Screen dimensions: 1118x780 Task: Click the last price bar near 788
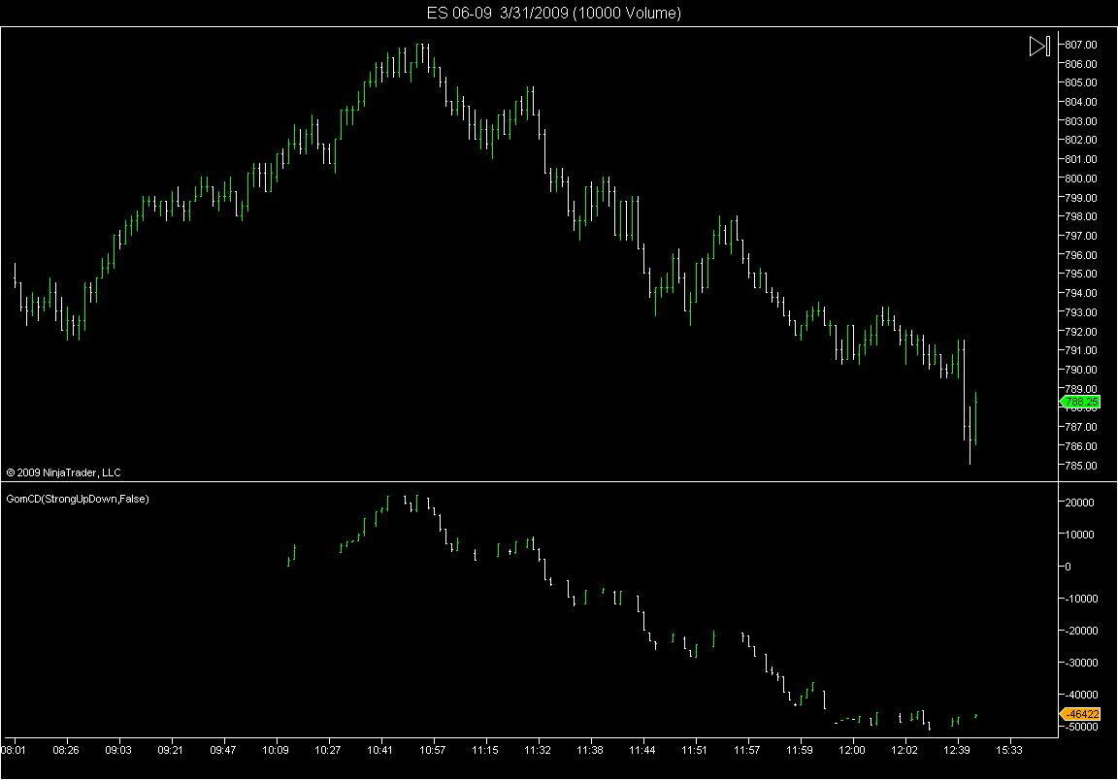(x=975, y=418)
